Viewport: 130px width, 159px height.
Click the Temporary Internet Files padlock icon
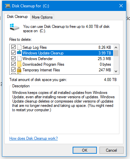19,70
